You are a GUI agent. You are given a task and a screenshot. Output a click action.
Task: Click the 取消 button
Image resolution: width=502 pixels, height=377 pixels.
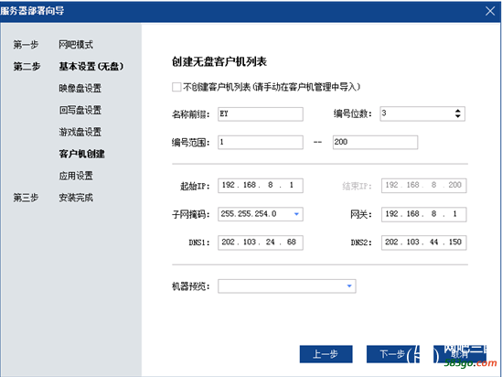click(460, 354)
